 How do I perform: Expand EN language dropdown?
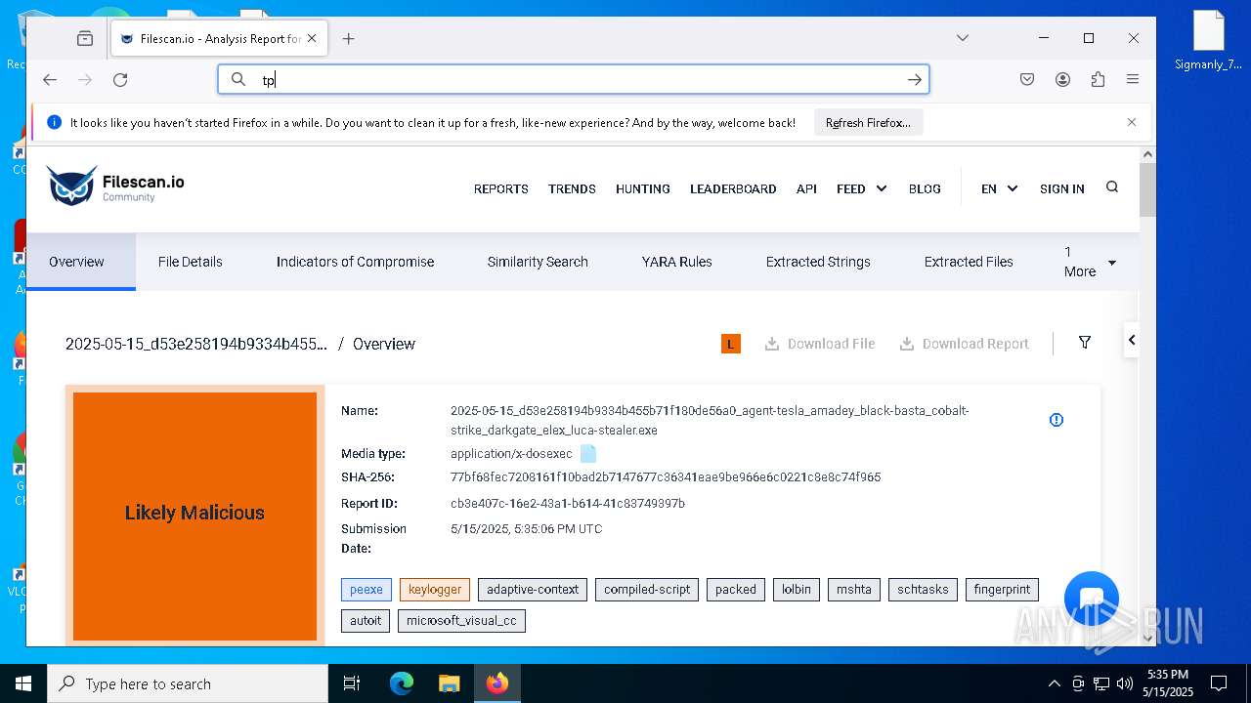point(999,188)
